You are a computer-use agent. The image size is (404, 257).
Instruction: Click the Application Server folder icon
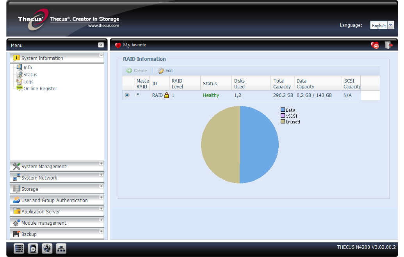point(16,211)
